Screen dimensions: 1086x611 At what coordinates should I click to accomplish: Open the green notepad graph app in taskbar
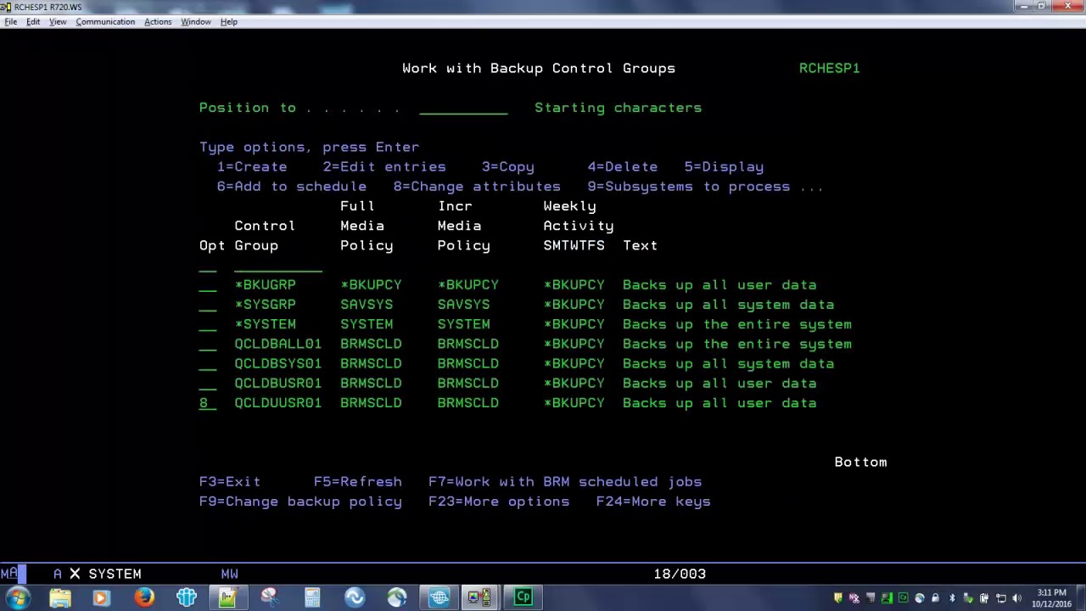(227, 597)
